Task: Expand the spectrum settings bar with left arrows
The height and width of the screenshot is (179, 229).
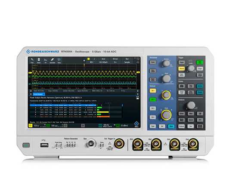Action: point(31,91)
